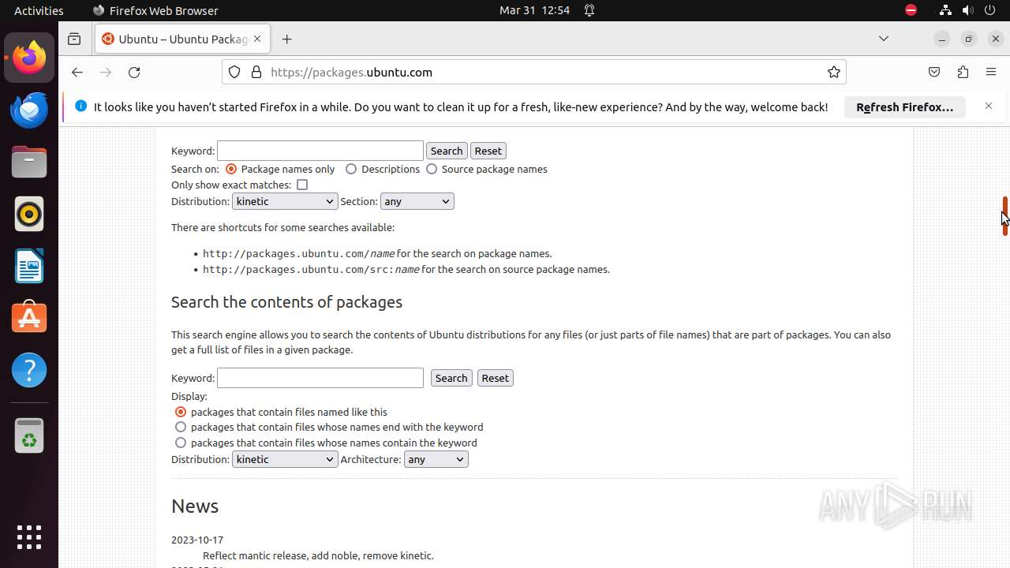The width and height of the screenshot is (1010, 568).
Task: Open the Save to Pocket icon
Action: click(934, 72)
